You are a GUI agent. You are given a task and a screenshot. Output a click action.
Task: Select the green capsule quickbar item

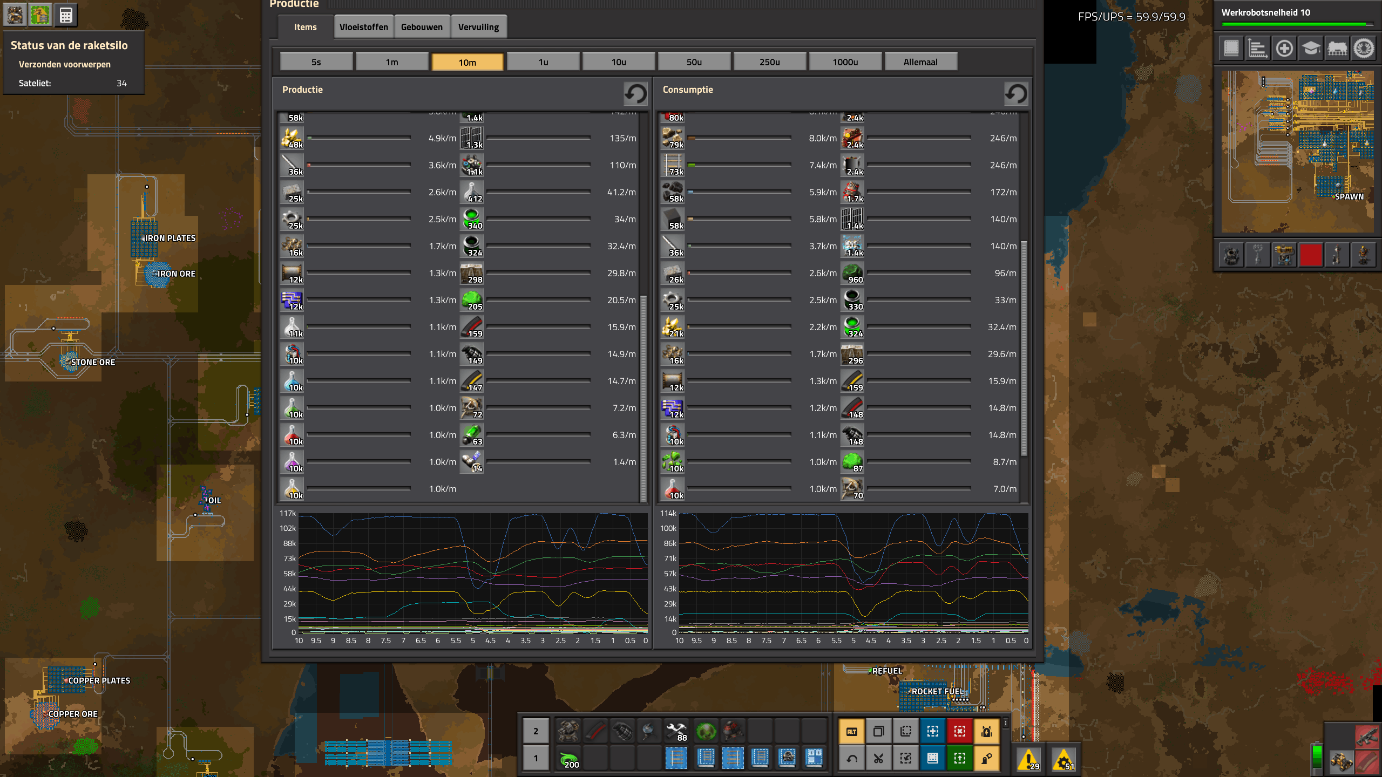click(706, 732)
